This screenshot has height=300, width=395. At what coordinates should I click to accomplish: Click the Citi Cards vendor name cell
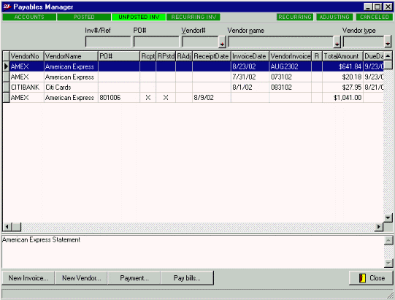point(71,87)
